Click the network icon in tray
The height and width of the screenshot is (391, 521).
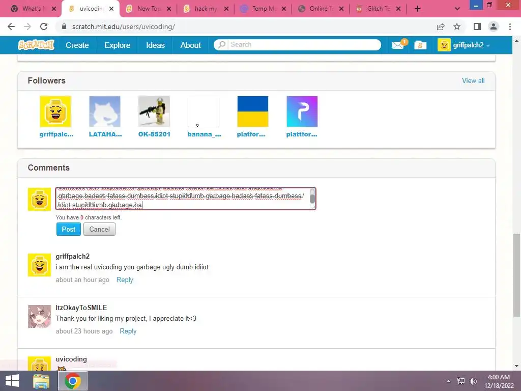coord(461,381)
